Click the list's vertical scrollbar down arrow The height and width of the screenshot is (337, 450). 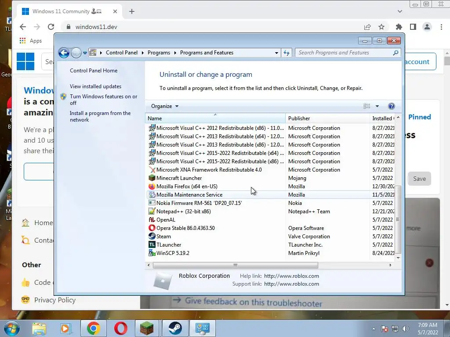point(398,258)
